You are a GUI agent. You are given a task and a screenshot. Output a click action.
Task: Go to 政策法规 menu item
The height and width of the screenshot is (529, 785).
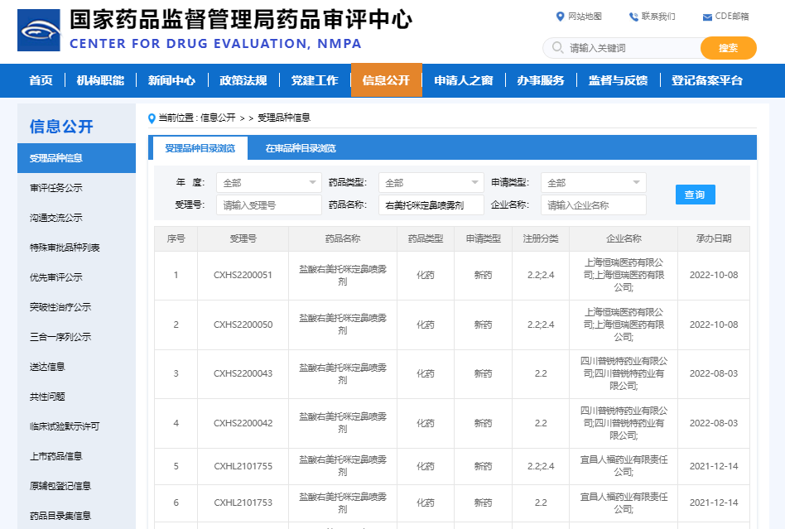coord(243,80)
